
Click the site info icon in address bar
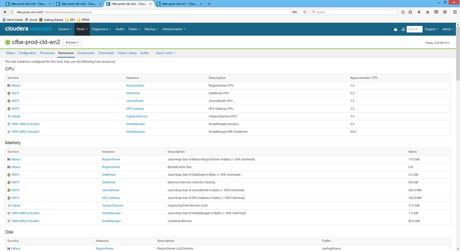point(12,12)
